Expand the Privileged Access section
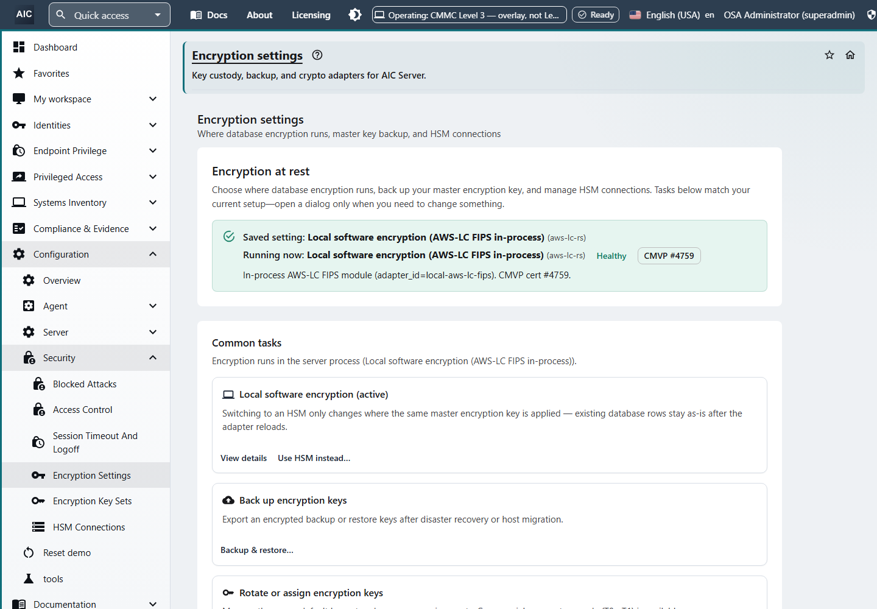This screenshot has width=877, height=609. (86, 177)
